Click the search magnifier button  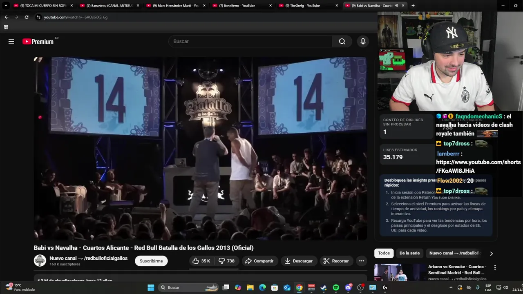(342, 41)
